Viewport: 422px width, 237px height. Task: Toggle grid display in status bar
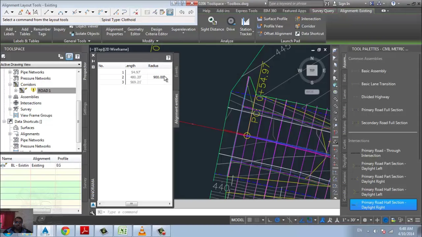pos(250,220)
